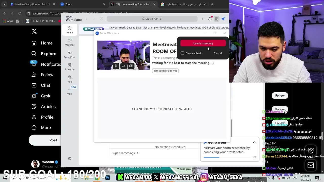The height and width of the screenshot is (182, 324).
Task: Open Apps bookmarks shortcut
Action: 8,21
